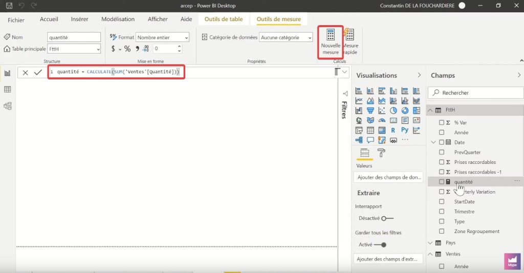The width and height of the screenshot is (524, 273).
Task: Switch to the Afficher ribbon tab
Action: (x=158, y=19)
